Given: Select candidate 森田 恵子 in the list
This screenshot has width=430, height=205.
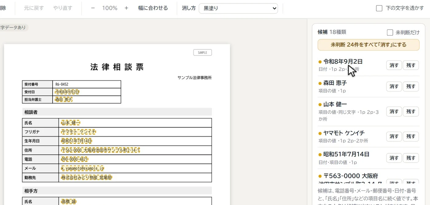Looking at the screenshot, I should [x=335, y=83].
